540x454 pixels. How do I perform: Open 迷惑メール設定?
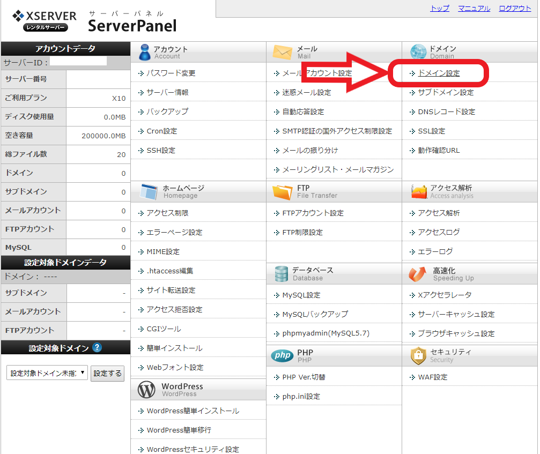[x=307, y=93]
